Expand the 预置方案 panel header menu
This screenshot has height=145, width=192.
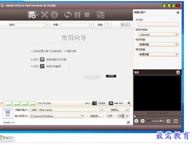(x=140, y=12)
